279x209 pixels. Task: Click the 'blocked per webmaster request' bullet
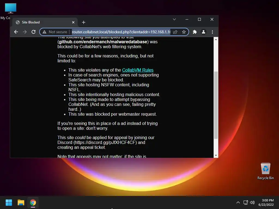tap(113, 114)
